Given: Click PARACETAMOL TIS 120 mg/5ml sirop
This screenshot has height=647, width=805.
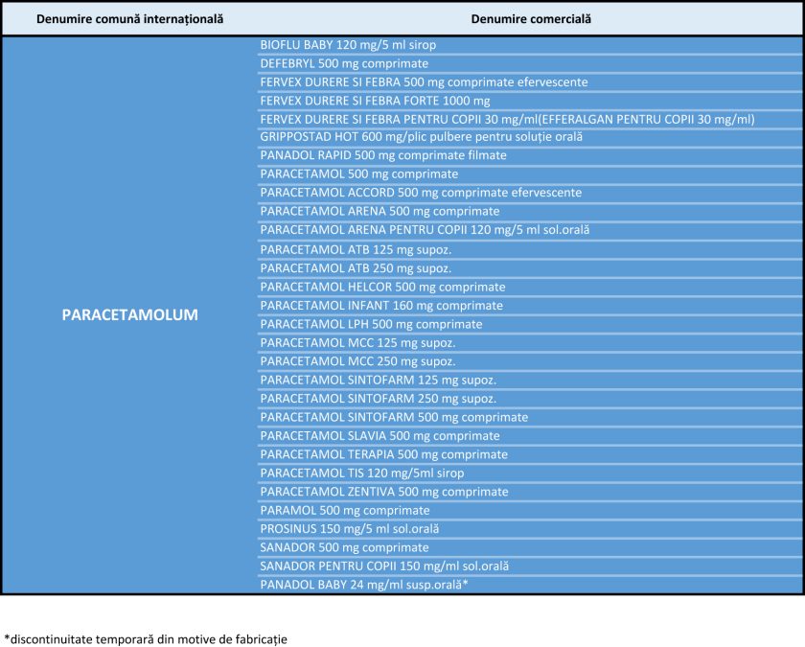Looking at the screenshot, I should point(530,473).
